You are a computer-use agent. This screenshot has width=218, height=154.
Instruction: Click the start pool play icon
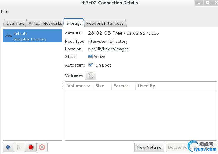19,147
